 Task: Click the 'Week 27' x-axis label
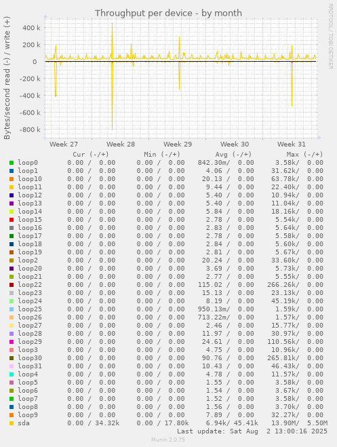coord(64,144)
